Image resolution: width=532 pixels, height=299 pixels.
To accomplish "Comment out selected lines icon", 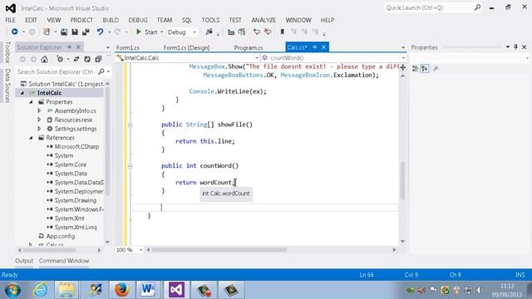I will click(257, 32).
